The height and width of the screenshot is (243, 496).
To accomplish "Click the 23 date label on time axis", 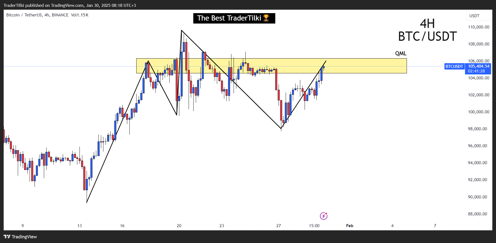I will (x=222, y=226).
